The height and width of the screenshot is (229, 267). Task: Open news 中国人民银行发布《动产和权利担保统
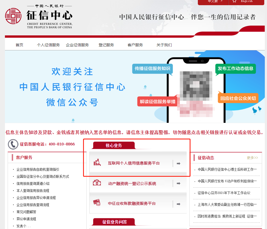227,181
